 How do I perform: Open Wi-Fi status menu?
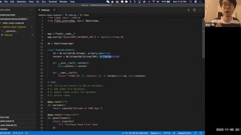(153, 1)
